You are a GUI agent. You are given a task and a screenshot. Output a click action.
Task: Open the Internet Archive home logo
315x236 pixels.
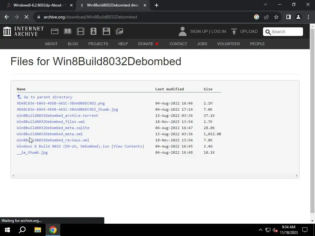pyautogui.click(x=23, y=31)
